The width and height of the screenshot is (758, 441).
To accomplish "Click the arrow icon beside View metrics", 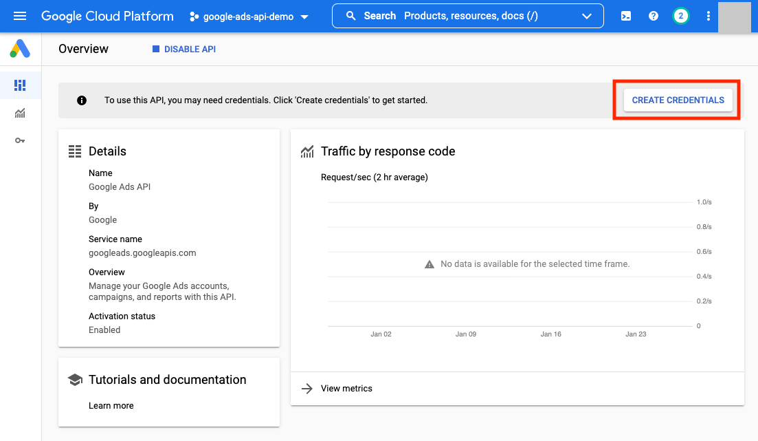I will pos(307,388).
